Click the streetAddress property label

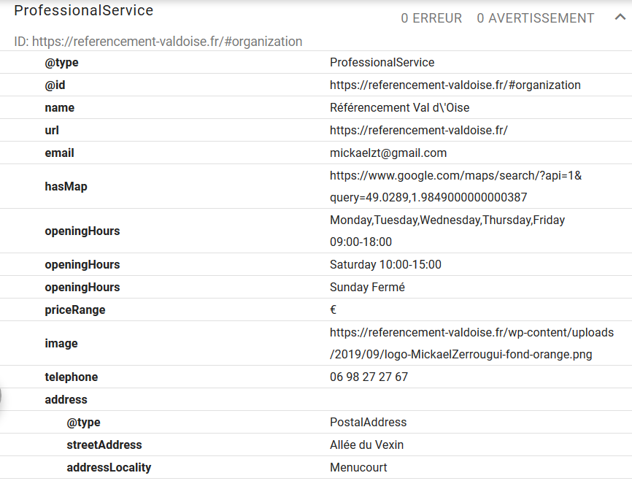tap(104, 445)
